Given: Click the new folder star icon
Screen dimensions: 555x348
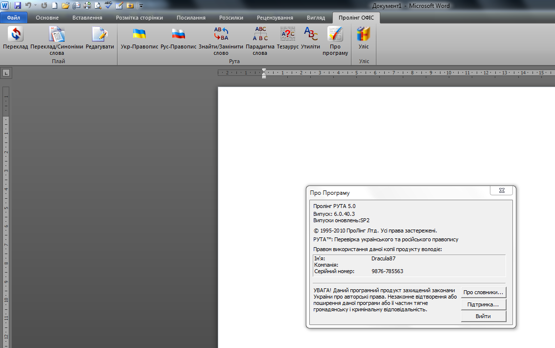Looking at the screenshot, I should click(130, 5).
